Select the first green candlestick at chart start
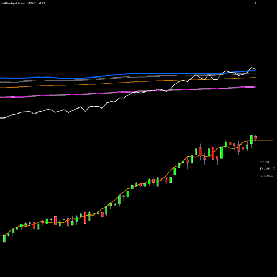This screenshot has height=277, width=277. point(4,239)
